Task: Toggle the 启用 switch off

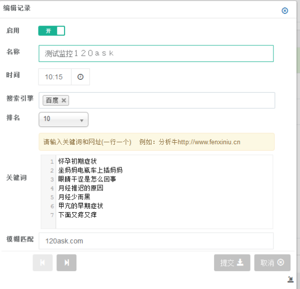Action: (x=51, y=31)
